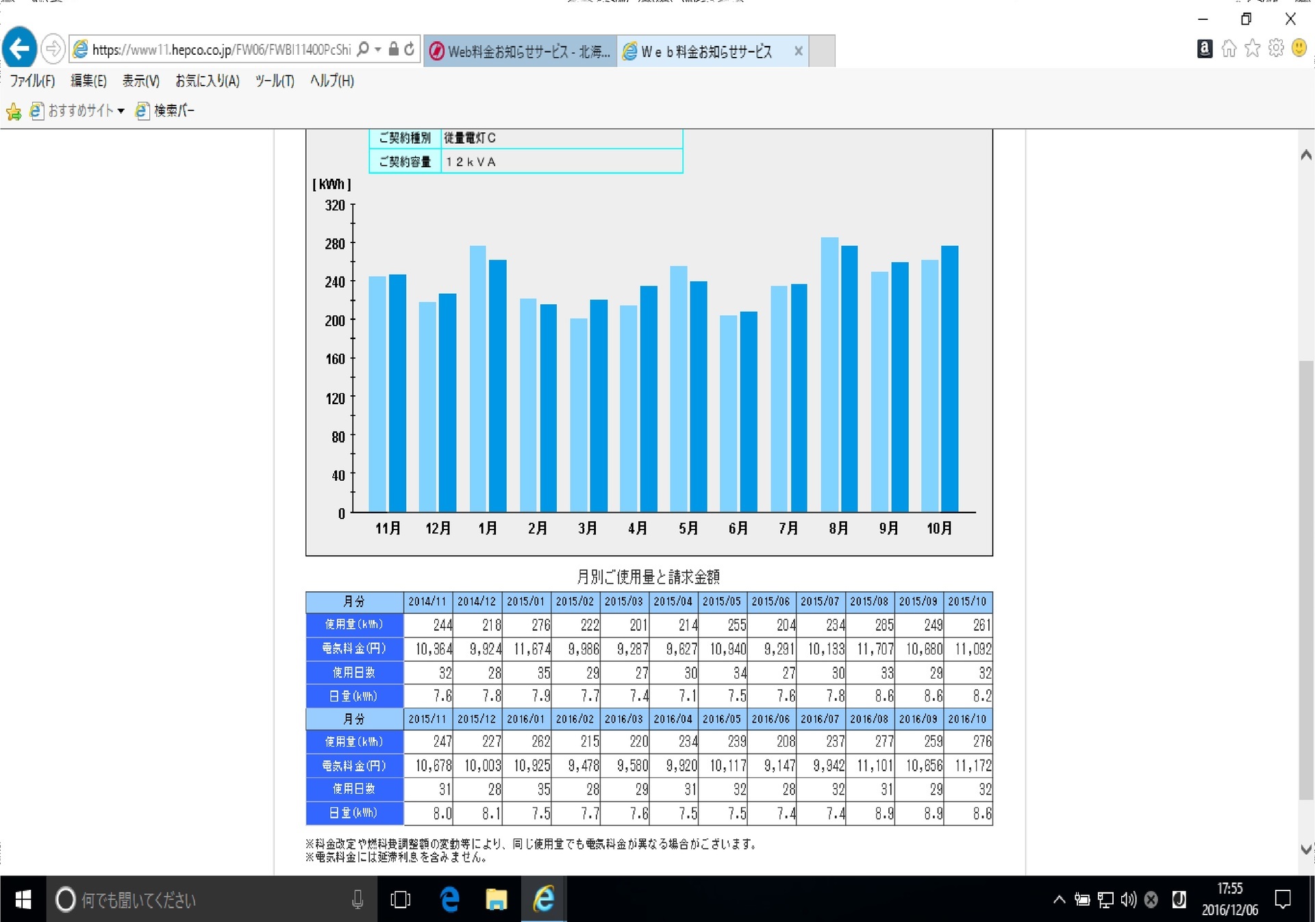Open the ツール(T) menu
Screen dimensions: 1315x922
(x=275, y=81)
